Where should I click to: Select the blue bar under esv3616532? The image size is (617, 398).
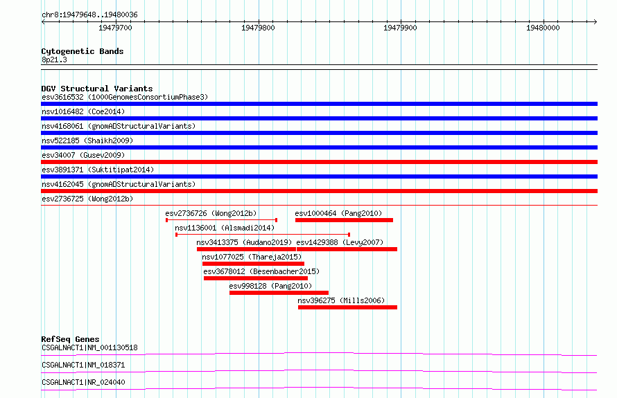point(319,104)
